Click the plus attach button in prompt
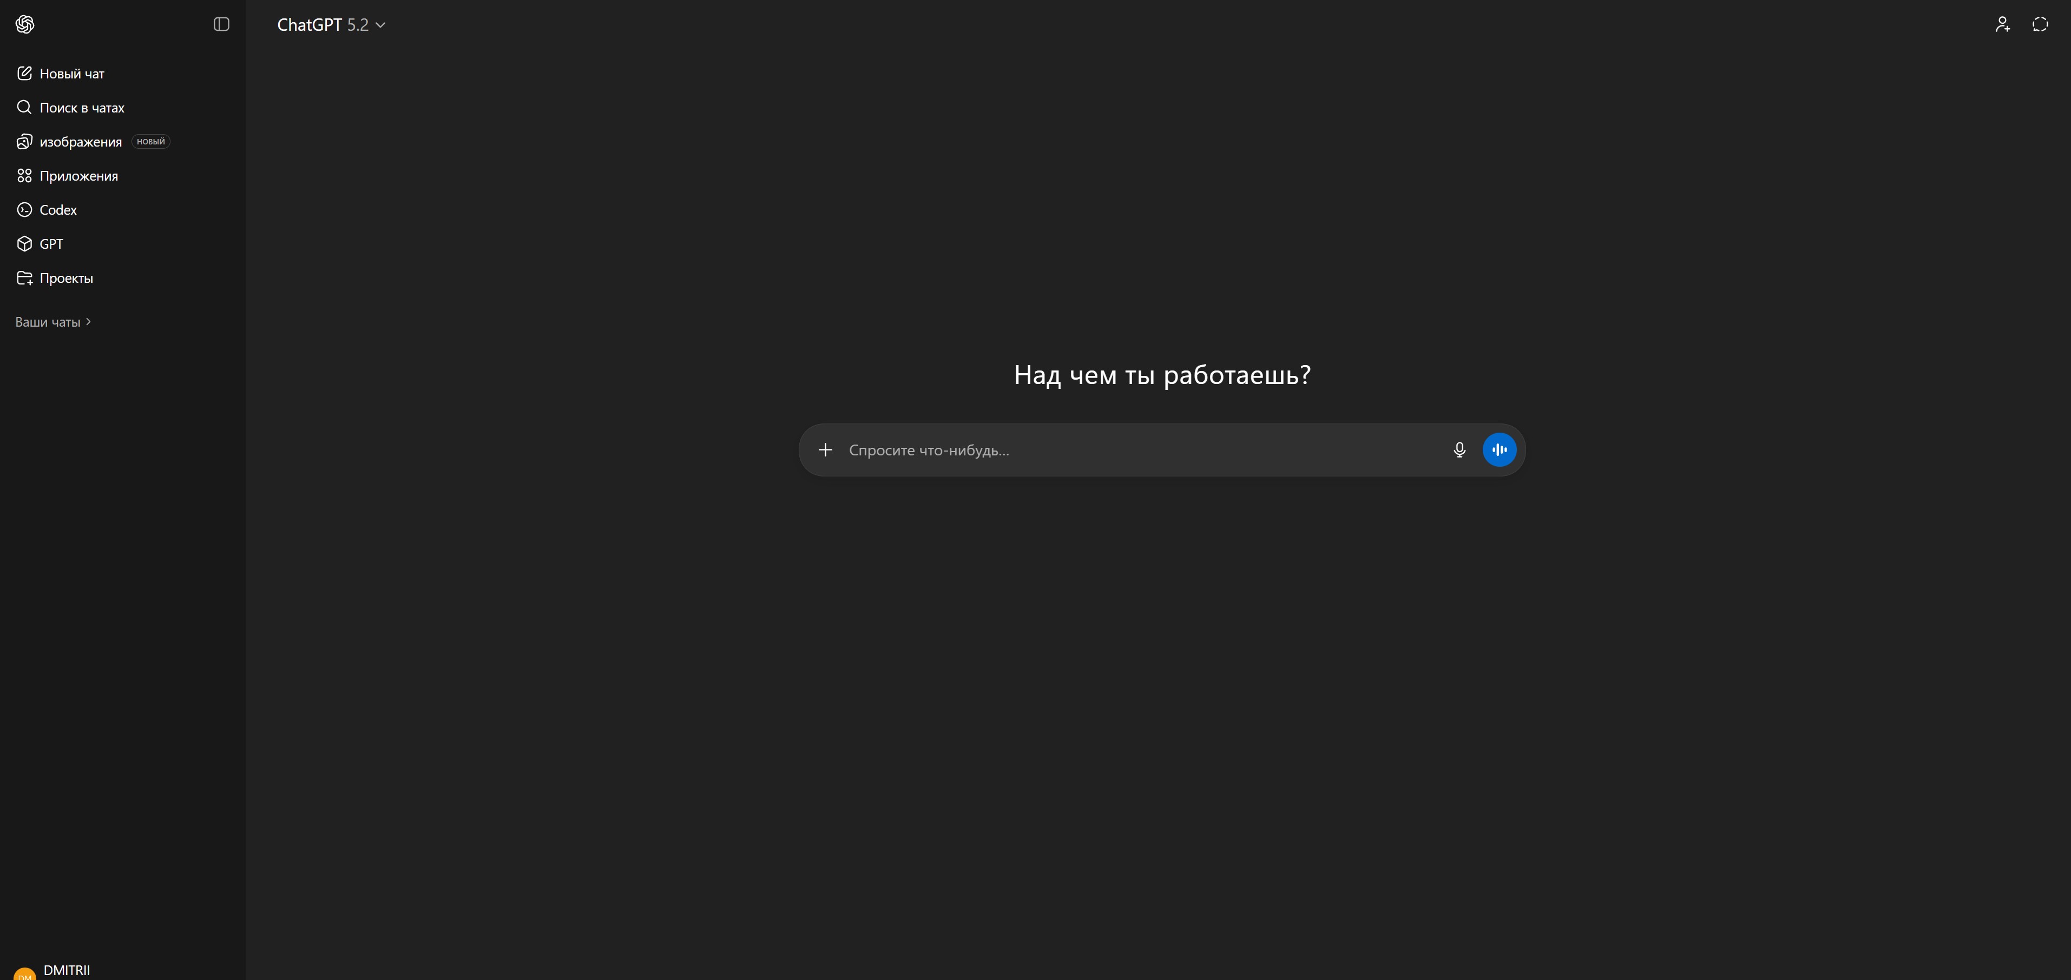The height and width of the screenshot is (980, 2071). pos(825,450)
